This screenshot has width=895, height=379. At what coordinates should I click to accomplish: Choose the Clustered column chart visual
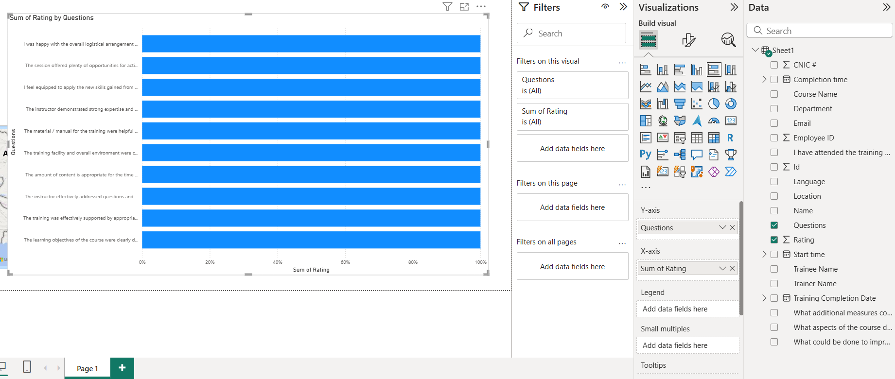[x=697, y=70]
